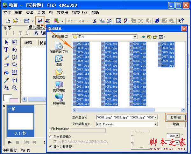Go to 我的电脑 in places bar
This screenshot has height=154, width=191.
tap(59, 86)
